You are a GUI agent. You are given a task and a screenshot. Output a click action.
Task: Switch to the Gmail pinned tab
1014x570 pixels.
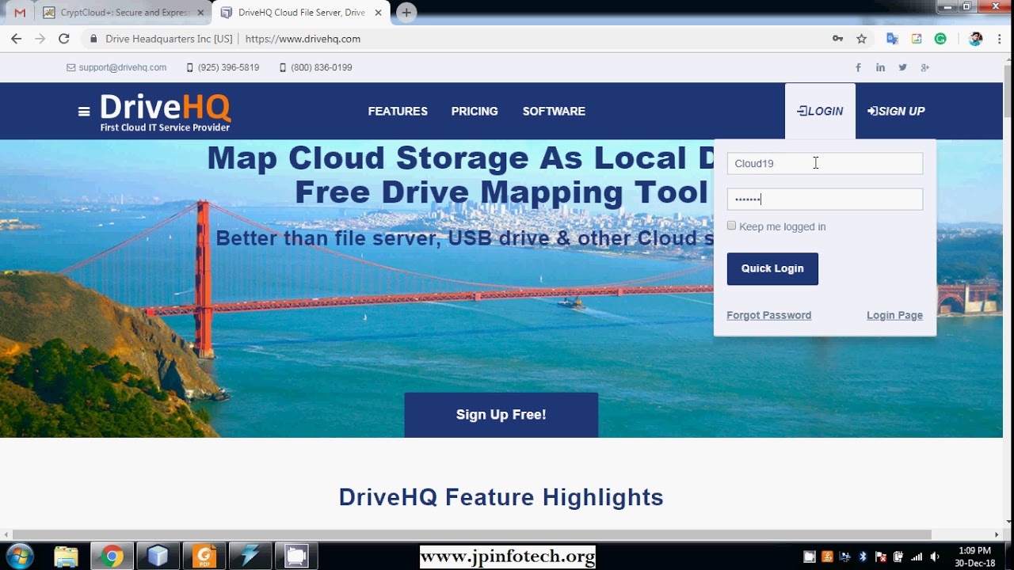coord(20,13)
